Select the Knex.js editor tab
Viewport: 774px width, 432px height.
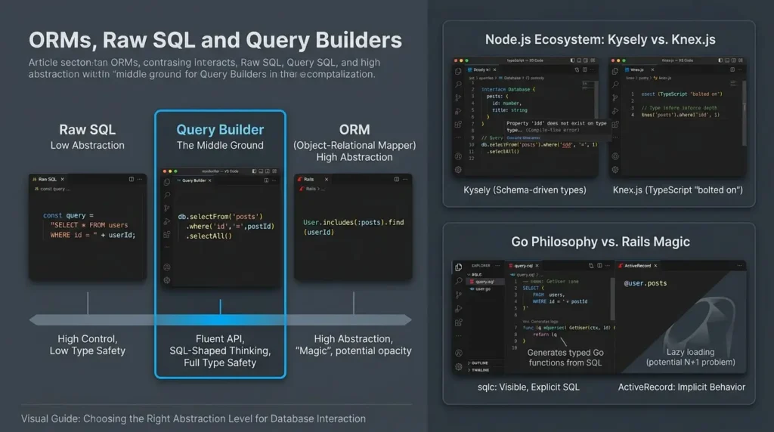point(639,69)
